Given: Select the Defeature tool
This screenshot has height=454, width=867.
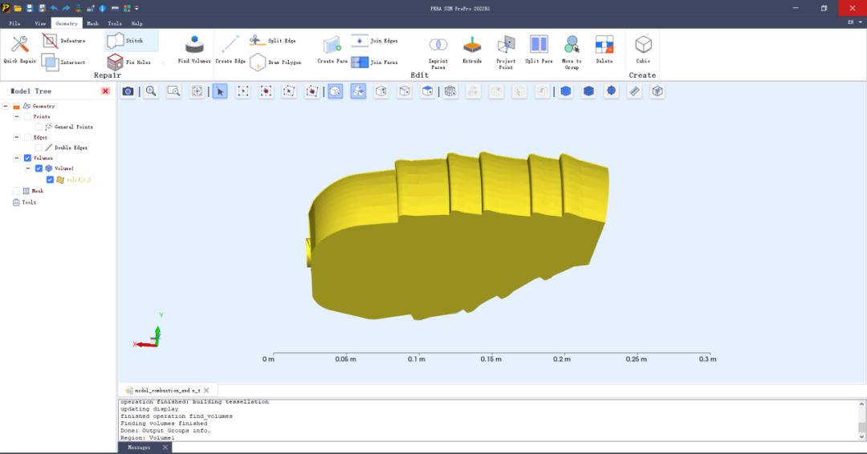Looking at the screenshot, I should pos(63,41).
